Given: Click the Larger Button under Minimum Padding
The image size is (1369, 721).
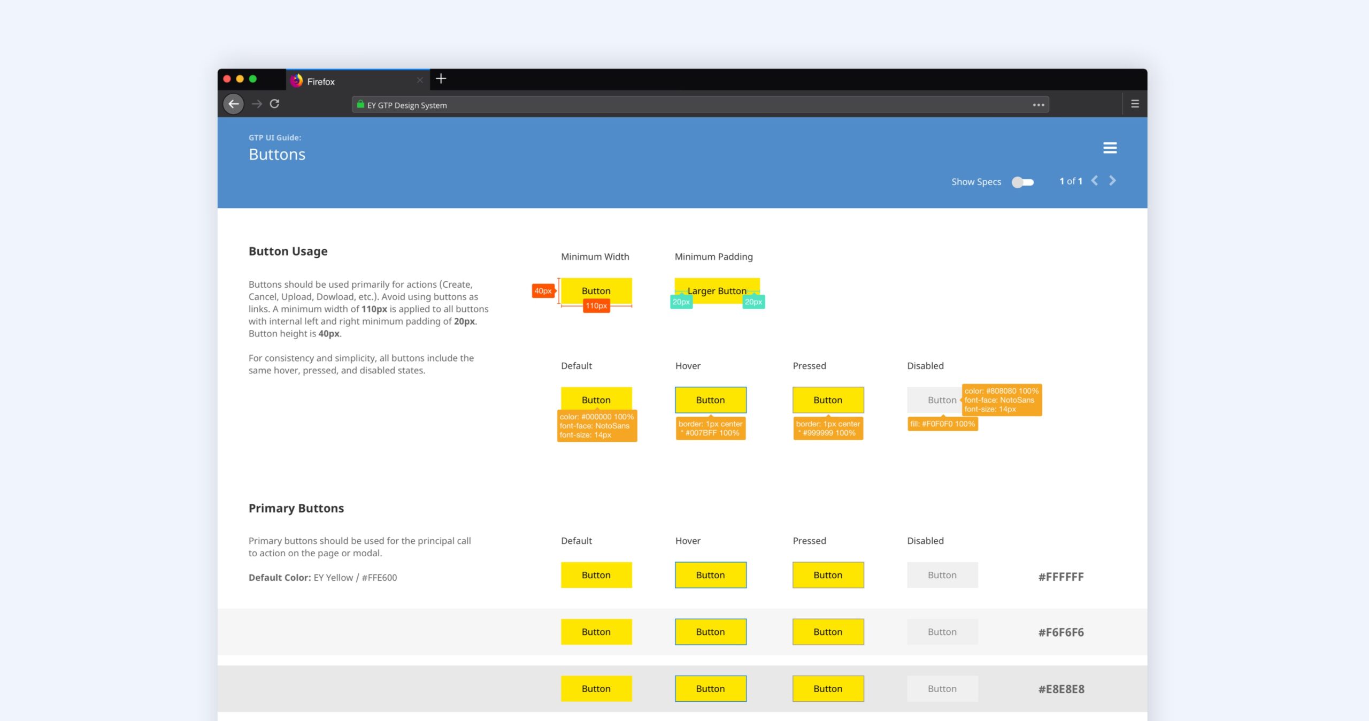Looking at the screenshot, I should pos(717,290).
